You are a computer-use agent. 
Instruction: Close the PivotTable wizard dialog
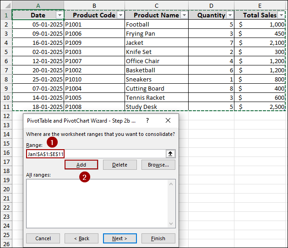(168, 120)
